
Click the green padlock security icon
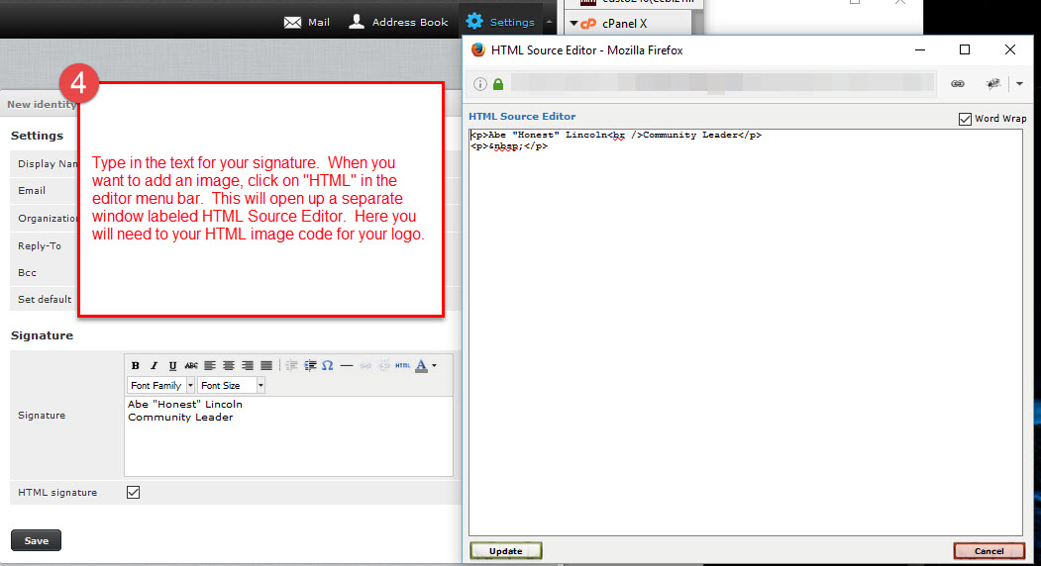497,85
